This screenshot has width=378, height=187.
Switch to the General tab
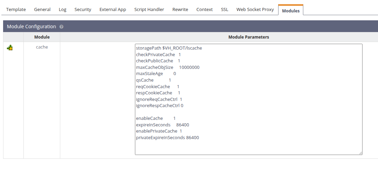coord(42,10)
